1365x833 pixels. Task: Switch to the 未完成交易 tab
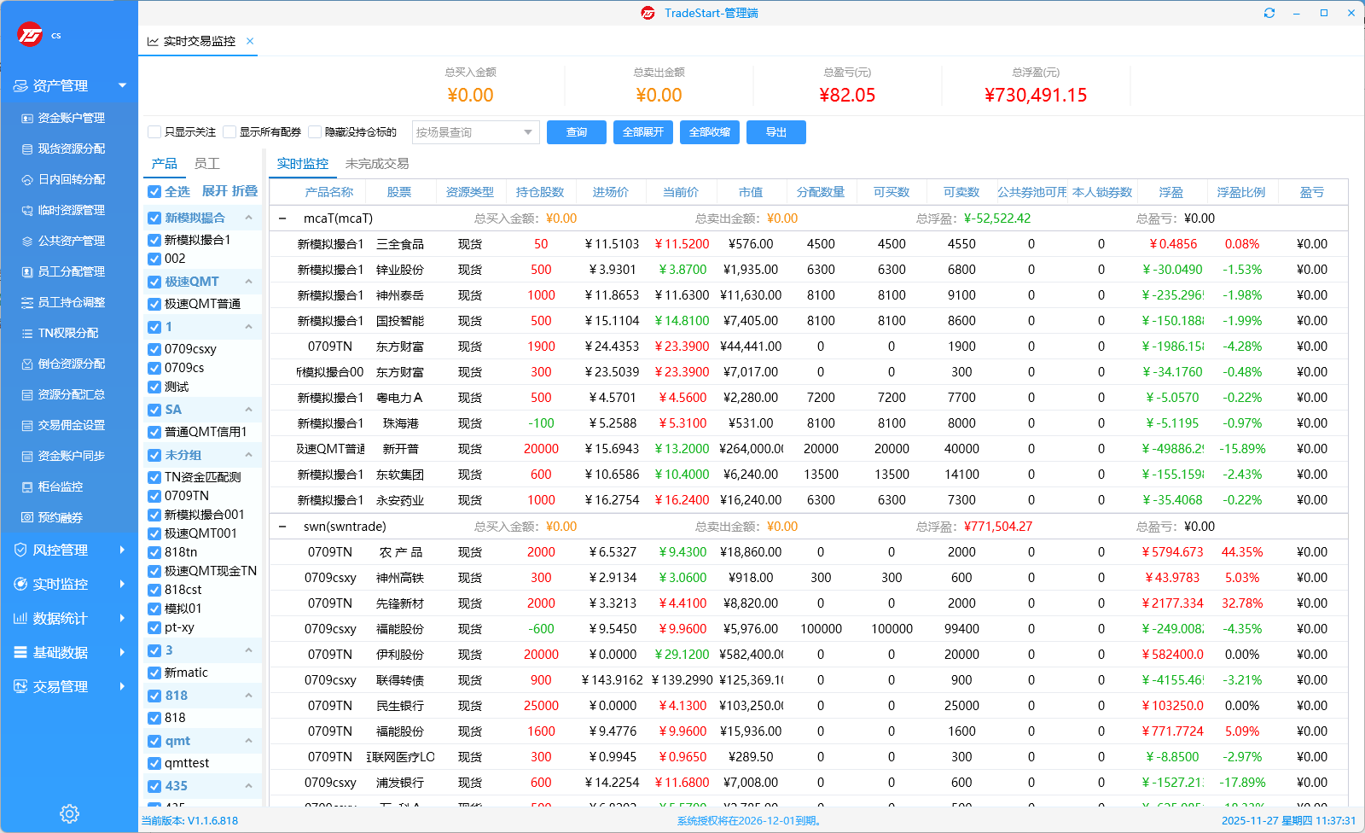pos(377,164)
